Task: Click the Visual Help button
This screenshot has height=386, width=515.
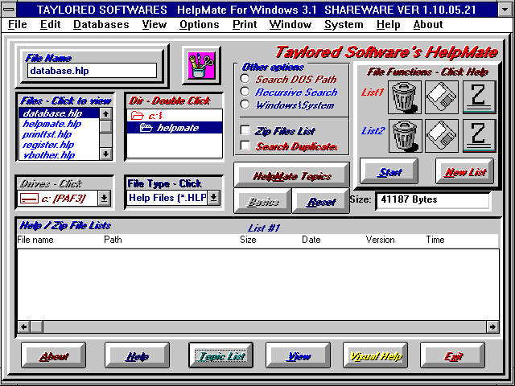Action: 376,355
